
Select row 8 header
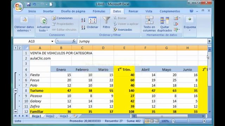(26, 91)
